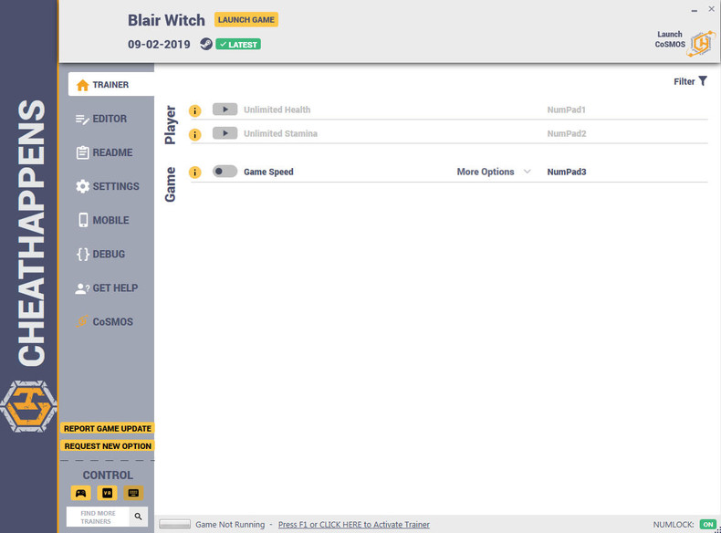Toggle the NUMLOCK ON indicator

click(x=707, y=524)
